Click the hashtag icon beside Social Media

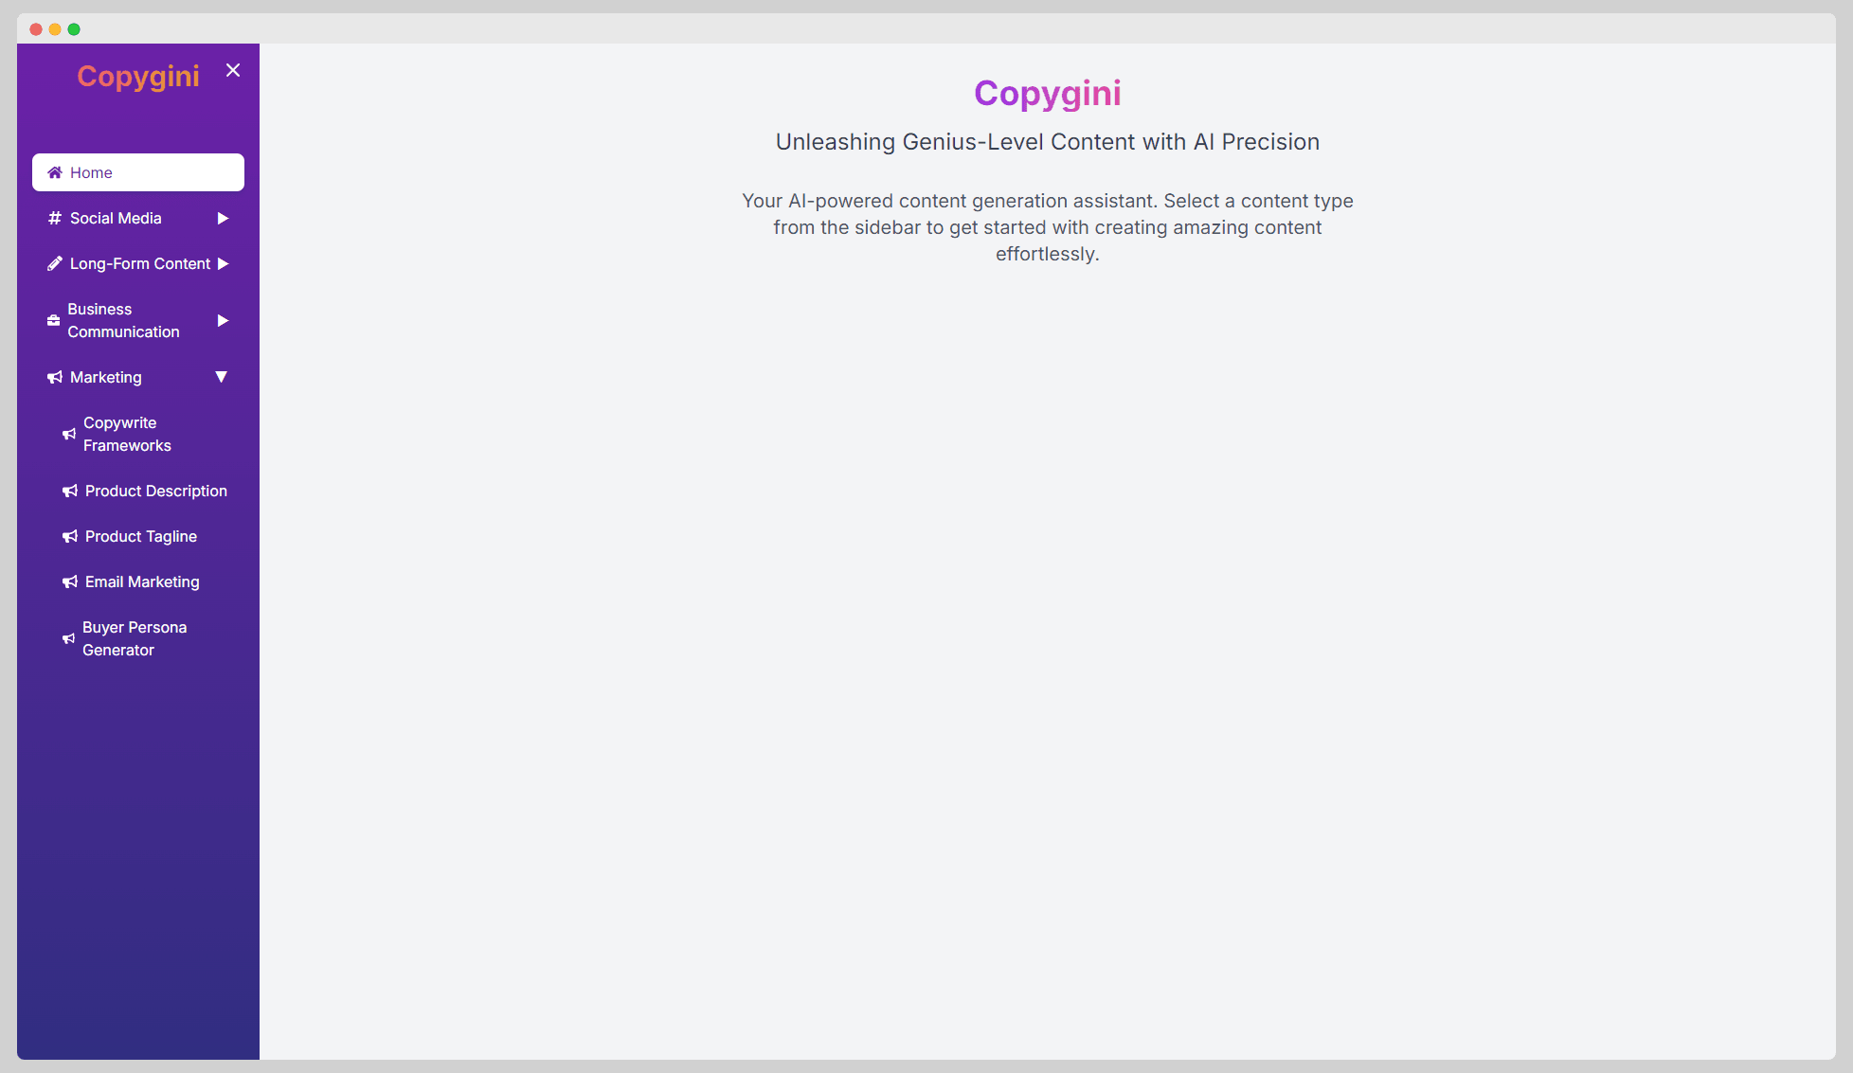tap(55, 218)
